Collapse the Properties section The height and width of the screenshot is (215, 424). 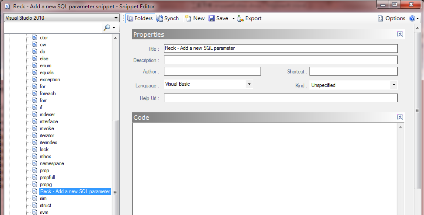click(x=400, y=35)
